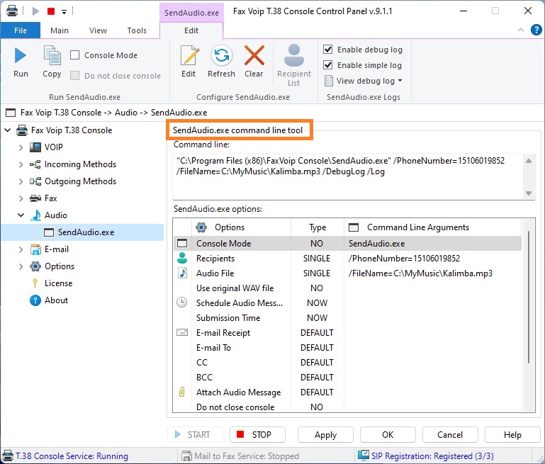Image resolution: width=545 pixels, height=464 pixels.
Task: Click Recipients person icon in options list
Action: tap(182, 258)
